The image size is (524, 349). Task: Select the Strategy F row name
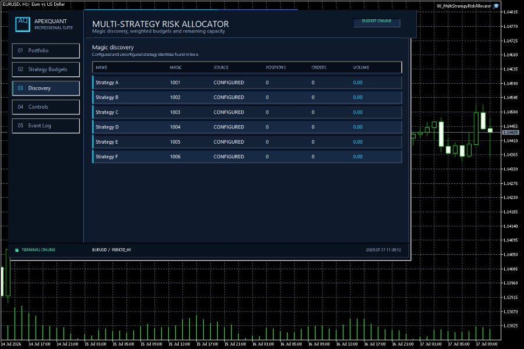point(107,156)
